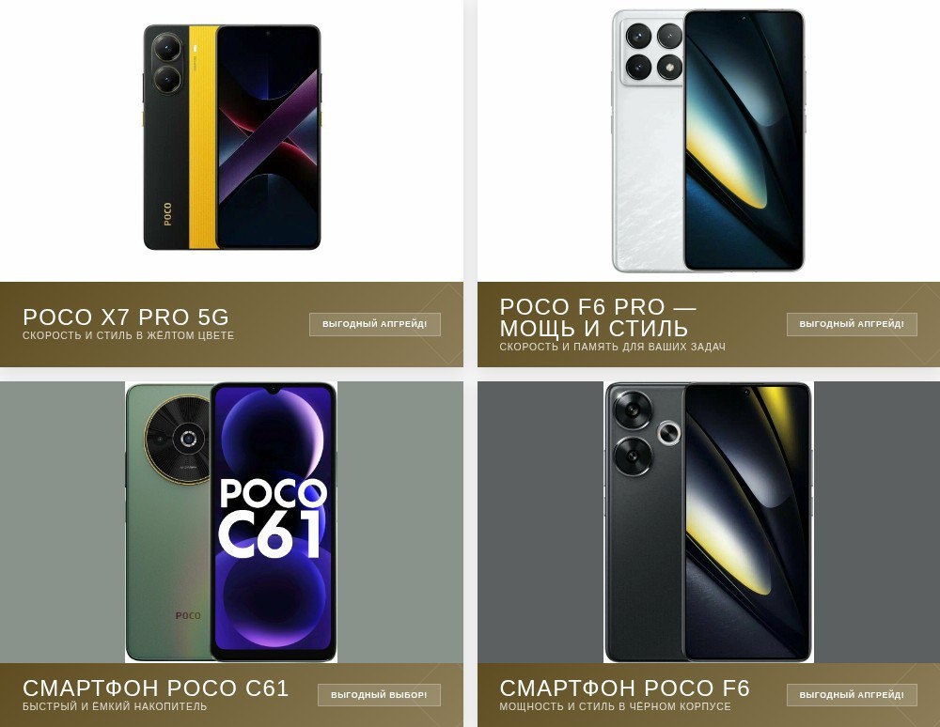940x727 pixels.
Task: Click subtitle БЫСТРЫЙ И ЁМКИЙ НАКОПИТЕЛЬ
Action: (115, 706)
